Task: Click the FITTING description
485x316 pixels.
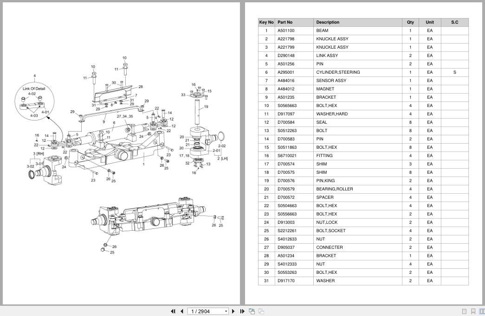Action: point(324,156)
